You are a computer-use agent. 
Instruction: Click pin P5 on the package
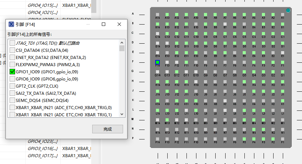pyautogui.click(x=244, y=139)
